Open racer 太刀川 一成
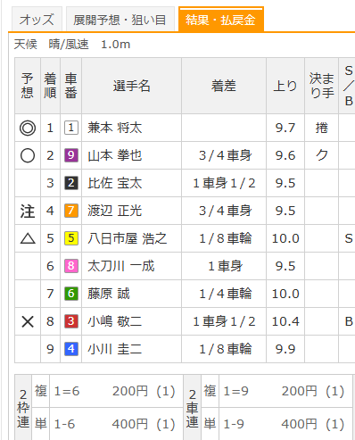The height and width of the screenshot is (440, 355). (x=121, y=266)
